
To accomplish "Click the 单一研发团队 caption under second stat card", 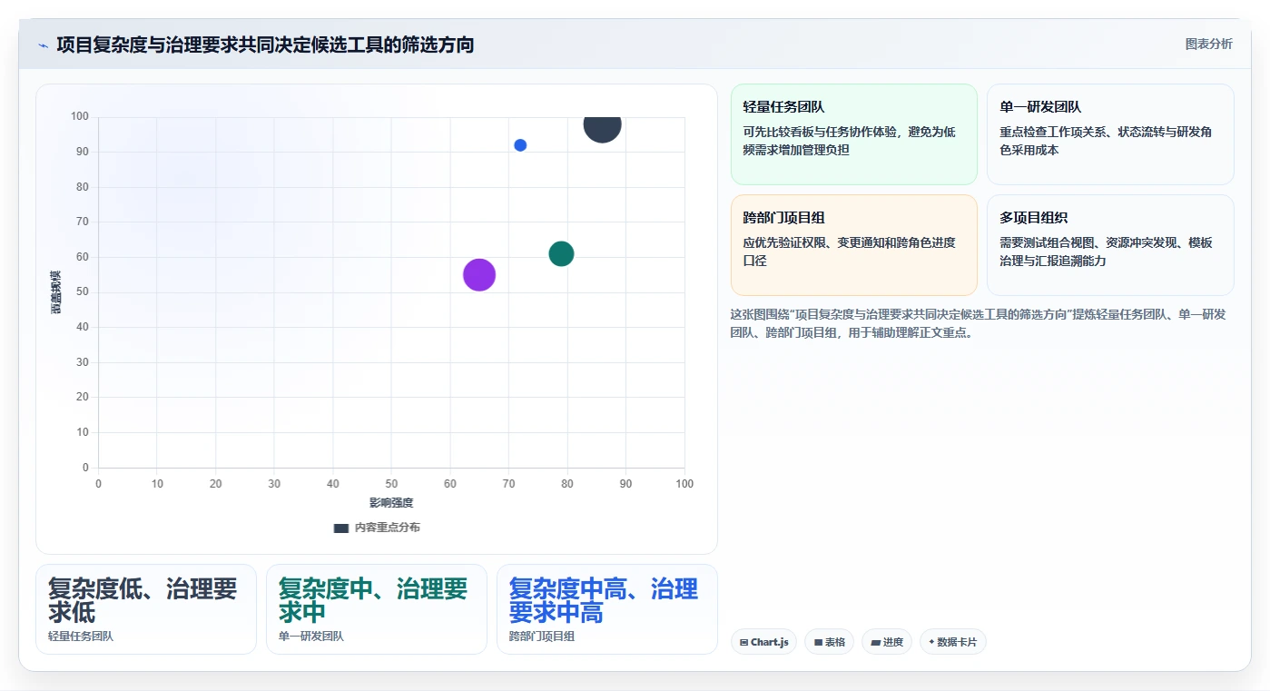I will tap(311, 637).
